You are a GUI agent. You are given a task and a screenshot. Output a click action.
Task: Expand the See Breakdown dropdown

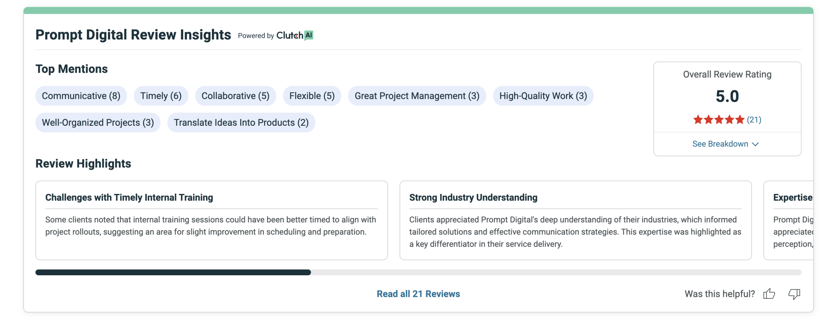(725, 144)
